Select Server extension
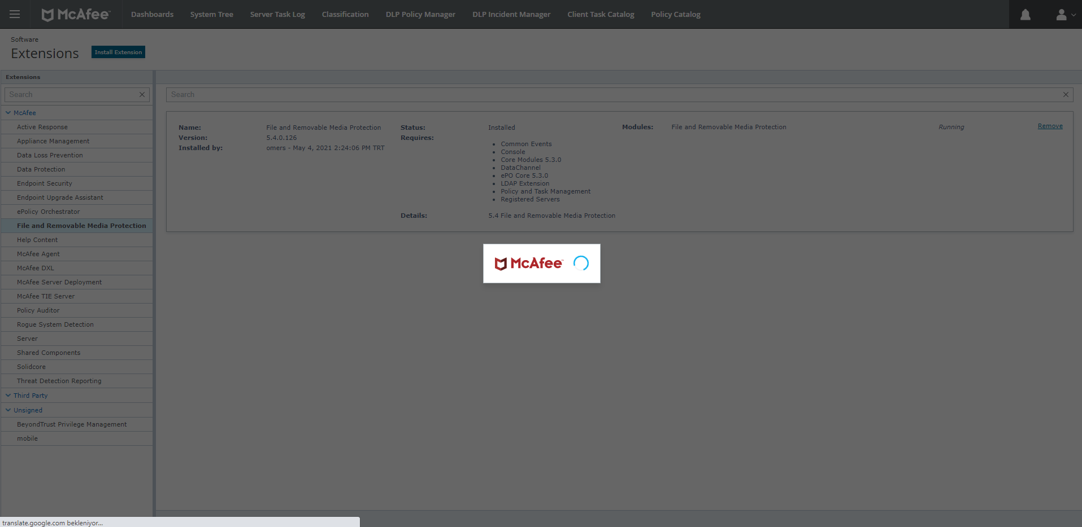 pyautogui.click(x=77, y=339)
